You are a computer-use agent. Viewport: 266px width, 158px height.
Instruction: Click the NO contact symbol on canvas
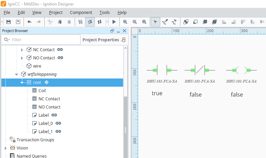[x=162, y=70]
